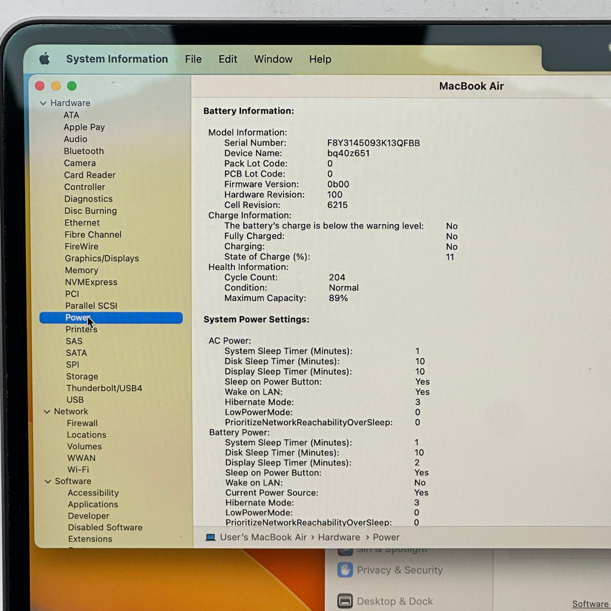
Task: Select Ethernet in the sidebar
Action: point(82,223)
